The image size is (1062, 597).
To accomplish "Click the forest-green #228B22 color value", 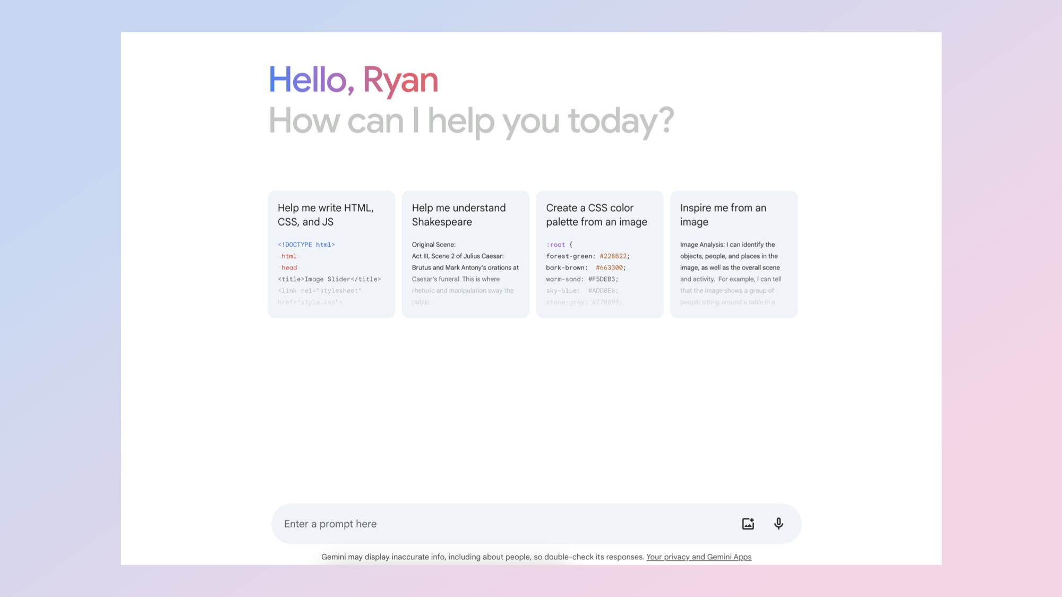I will (613, 256).
